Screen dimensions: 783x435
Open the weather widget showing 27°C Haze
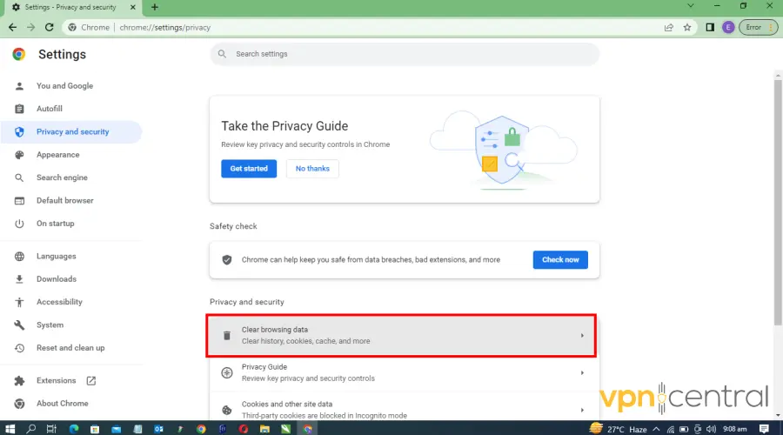click(619, 429)
